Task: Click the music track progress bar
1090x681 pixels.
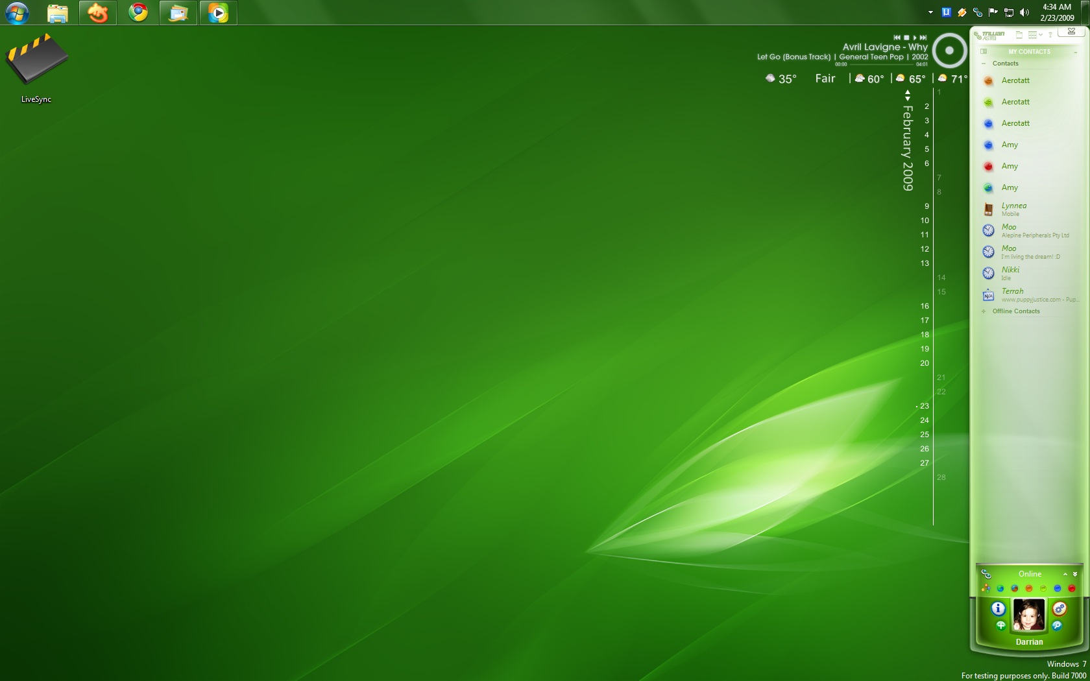Action: click(881, 64)
